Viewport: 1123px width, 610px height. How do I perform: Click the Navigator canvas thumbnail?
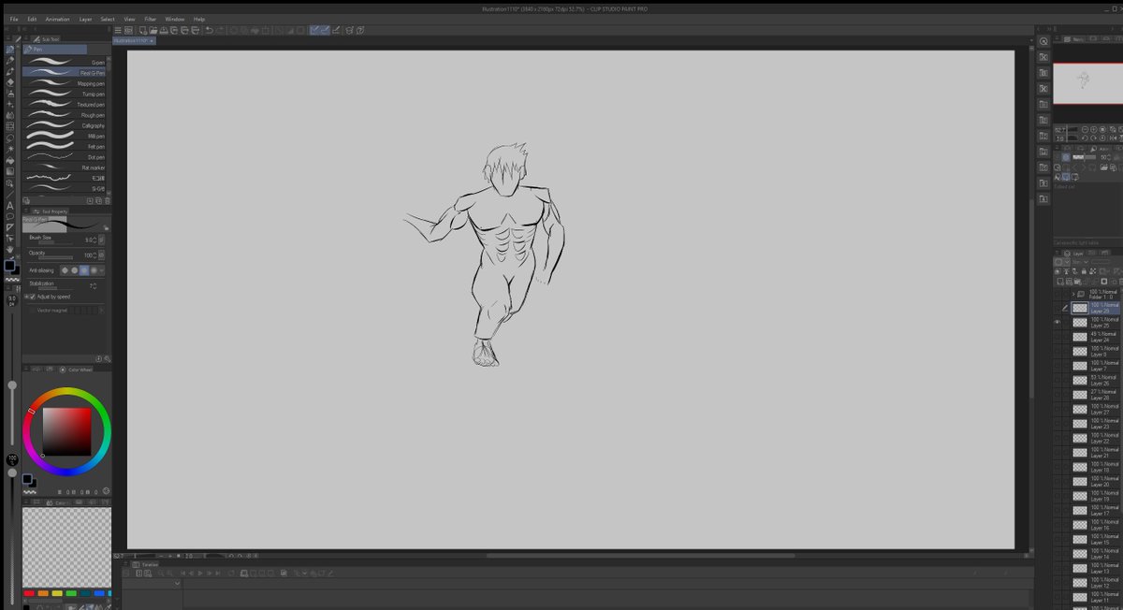1087,83
